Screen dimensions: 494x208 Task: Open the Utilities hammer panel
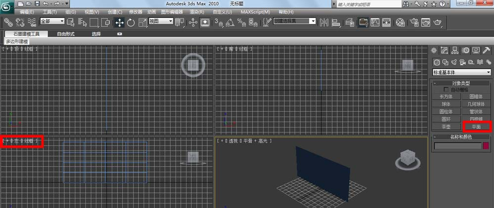click(487, 50)
